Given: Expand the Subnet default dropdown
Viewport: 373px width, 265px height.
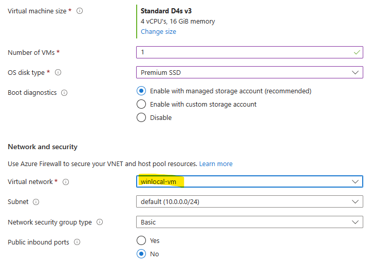Looking at the screenshot, I should click(x=250, y=201).
